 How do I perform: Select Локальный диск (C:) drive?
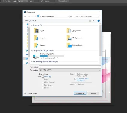[49, 56]
